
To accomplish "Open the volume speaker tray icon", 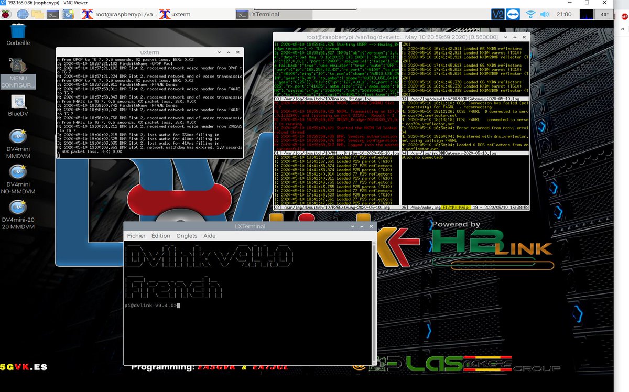I will click(x=545, y=14).
